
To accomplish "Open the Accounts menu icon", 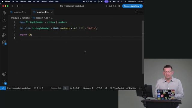I will pyautogui.click(x=4, y=74).
